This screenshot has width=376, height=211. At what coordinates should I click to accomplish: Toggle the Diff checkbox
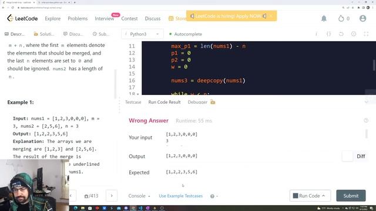[347, 156]
